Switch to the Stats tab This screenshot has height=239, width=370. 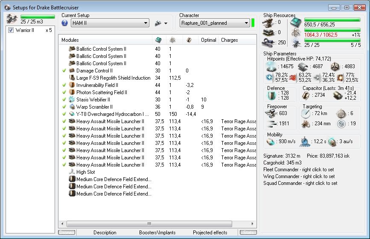click(248, 233)
